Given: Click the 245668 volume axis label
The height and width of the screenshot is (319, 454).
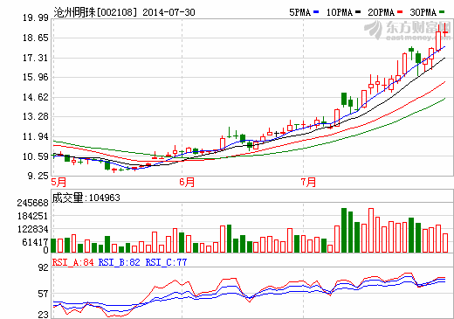Looking at the screenshot, I should [32, 203].
